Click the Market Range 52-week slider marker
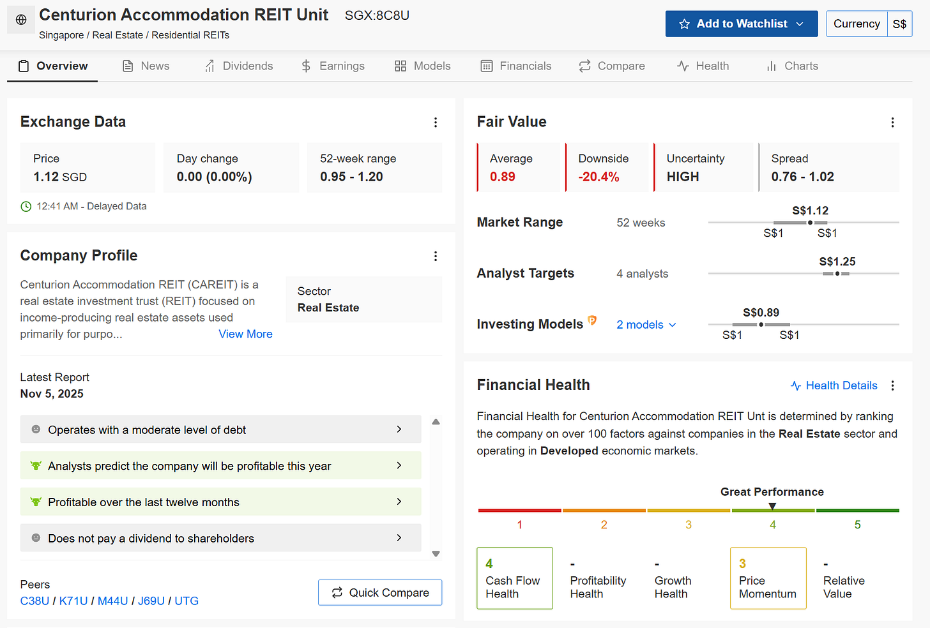The width and height of the screenshot is (930, 628). (810, 223)
